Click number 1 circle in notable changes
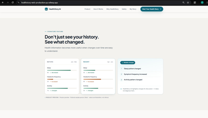 coord(121,69)
